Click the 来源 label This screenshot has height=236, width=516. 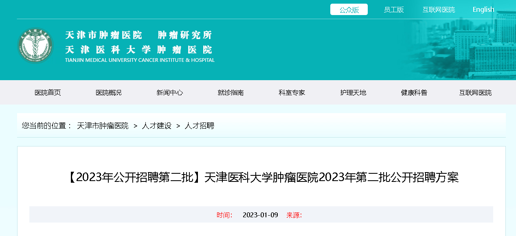pyautogui.click(x=294, y=215)
